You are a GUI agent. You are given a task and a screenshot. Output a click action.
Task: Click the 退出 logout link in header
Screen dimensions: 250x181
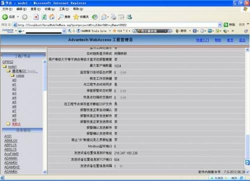[x=242, y=40]
